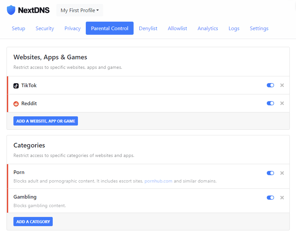Open the Denylist tab
Image resolution: width=296 pixels, height=233 pixels.
point(148,29)
